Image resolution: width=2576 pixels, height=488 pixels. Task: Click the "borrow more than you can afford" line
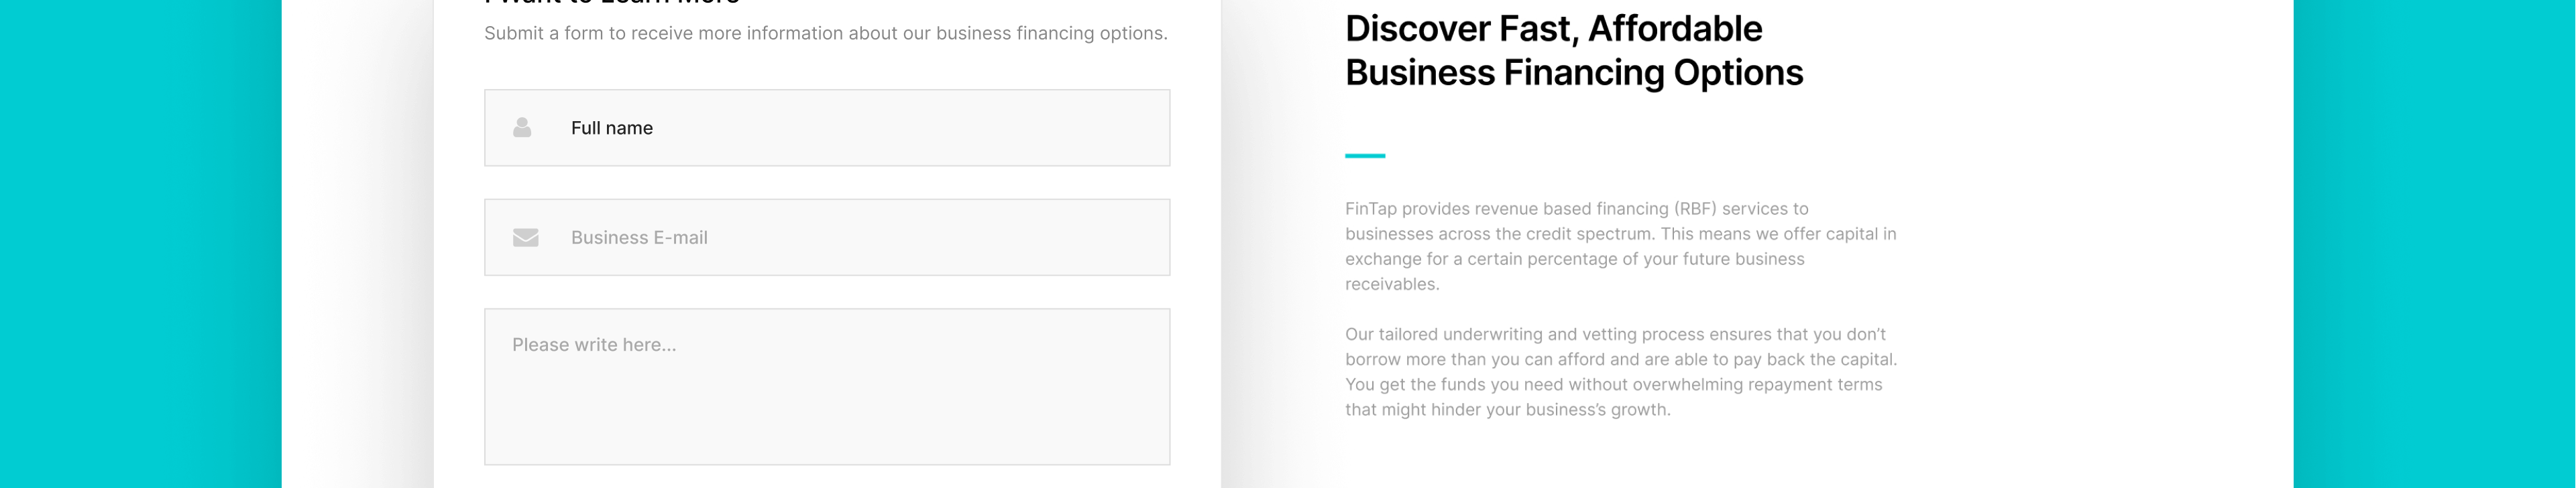[x=1620, y=359]
